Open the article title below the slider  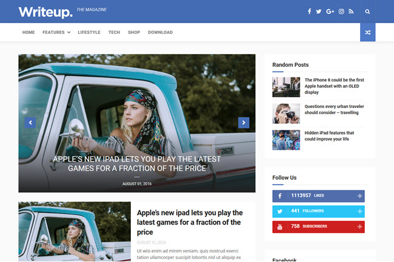pyautogui.click(x=190, y=222)
